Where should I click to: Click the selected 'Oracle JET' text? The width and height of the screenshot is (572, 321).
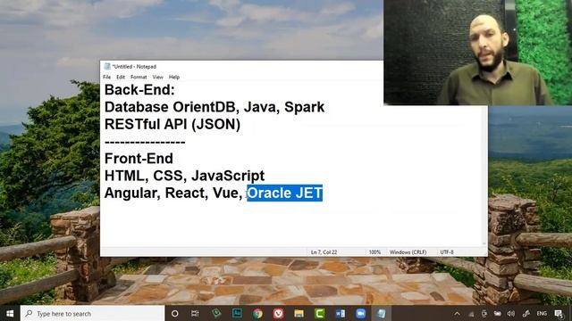284,193
